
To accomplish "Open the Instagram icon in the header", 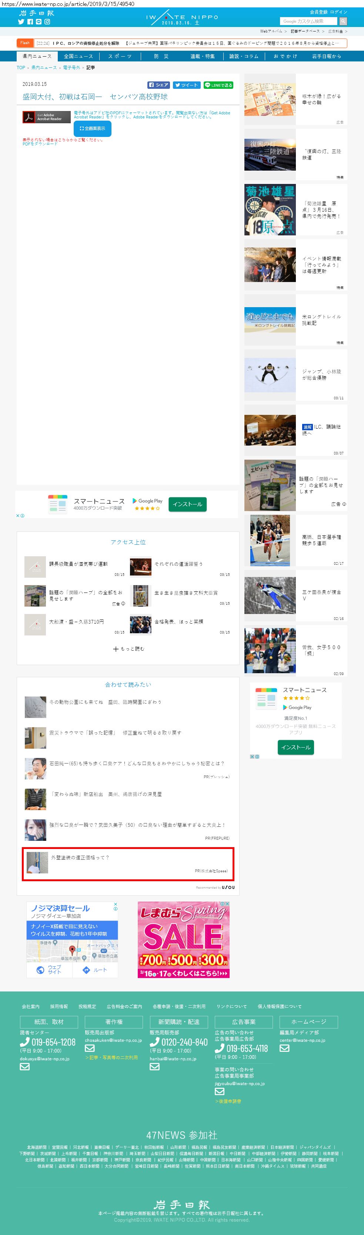I will (47, 21).
